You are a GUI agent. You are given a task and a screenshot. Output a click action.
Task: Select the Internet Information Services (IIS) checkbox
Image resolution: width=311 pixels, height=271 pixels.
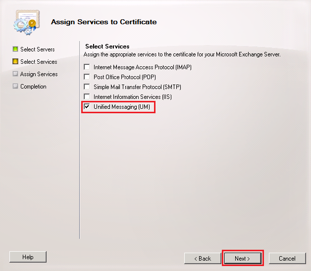(x=87, y=96)
